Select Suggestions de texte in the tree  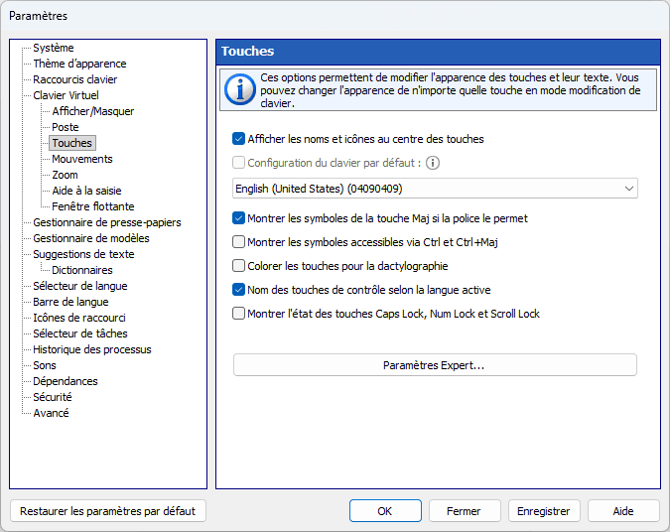click(83, 254)
